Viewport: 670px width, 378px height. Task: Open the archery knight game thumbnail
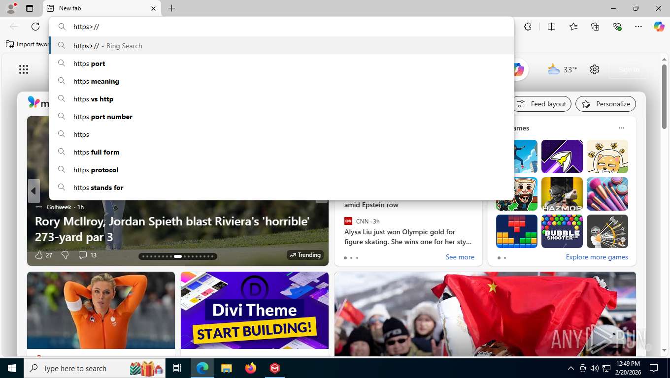pos(607,231)
